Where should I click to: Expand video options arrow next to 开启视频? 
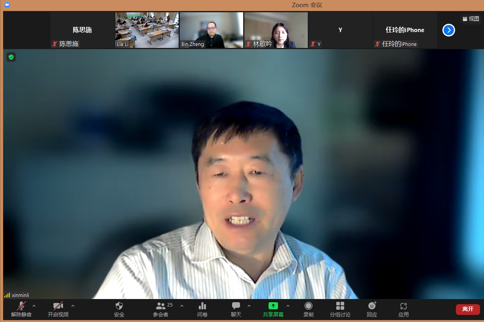click(73, 306)
